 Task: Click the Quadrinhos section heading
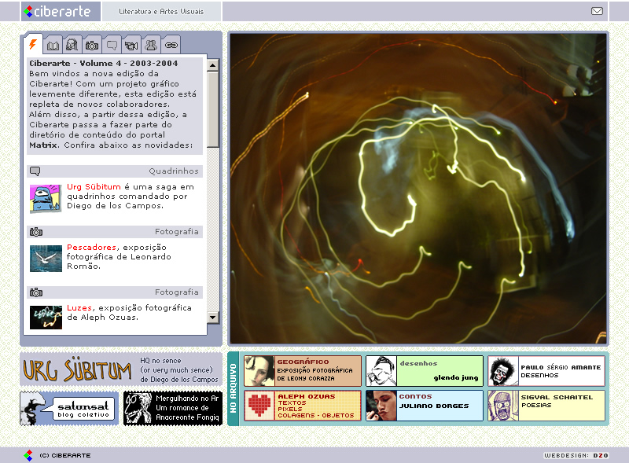click(x=174, y=171)
